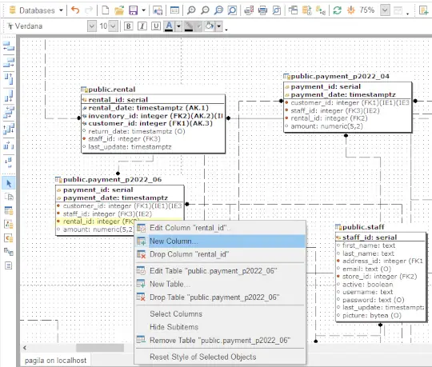Screen dimensions: 432x367
Task: Open a file with the folder icon
Action: pyautogui.click(x=119, y=10)
